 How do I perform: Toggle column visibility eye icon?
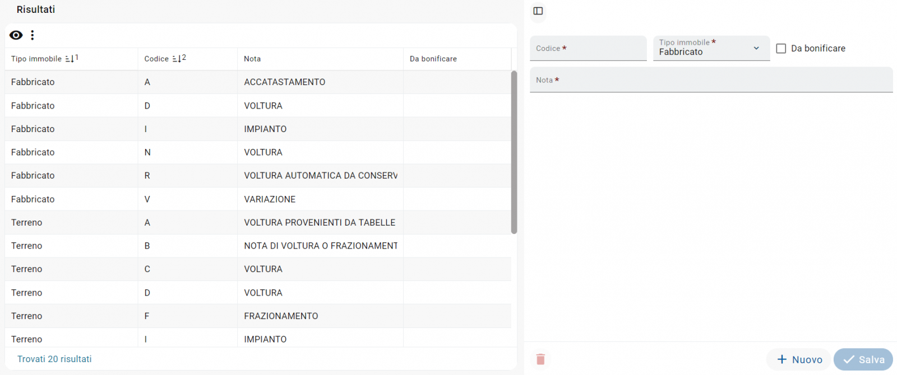pos(16,35)
